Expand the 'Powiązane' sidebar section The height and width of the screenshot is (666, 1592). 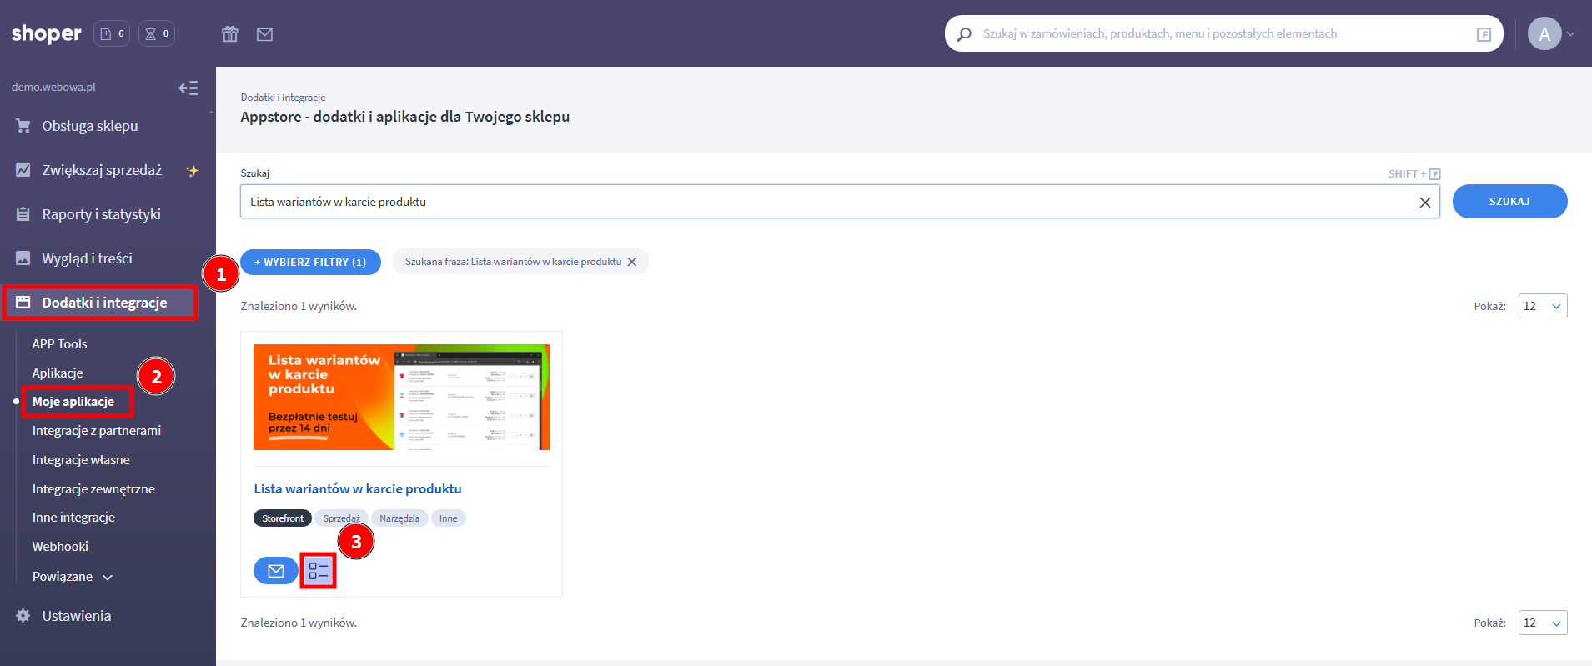click(72, 577)
